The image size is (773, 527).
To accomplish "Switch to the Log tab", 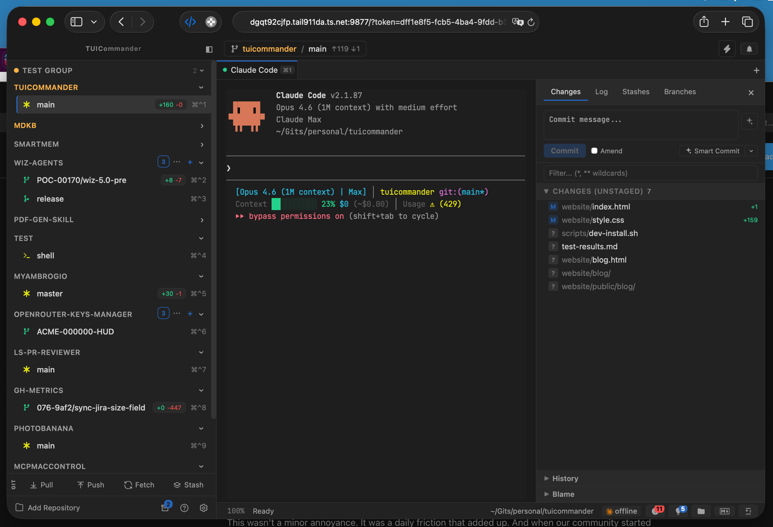I will 601,92.
